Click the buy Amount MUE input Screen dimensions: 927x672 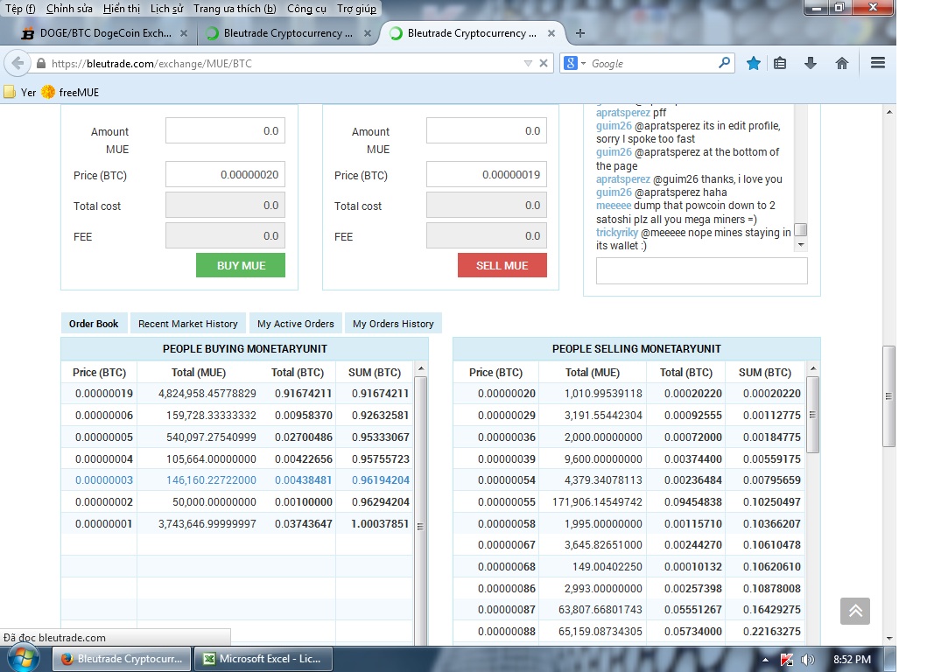[225, 130]
